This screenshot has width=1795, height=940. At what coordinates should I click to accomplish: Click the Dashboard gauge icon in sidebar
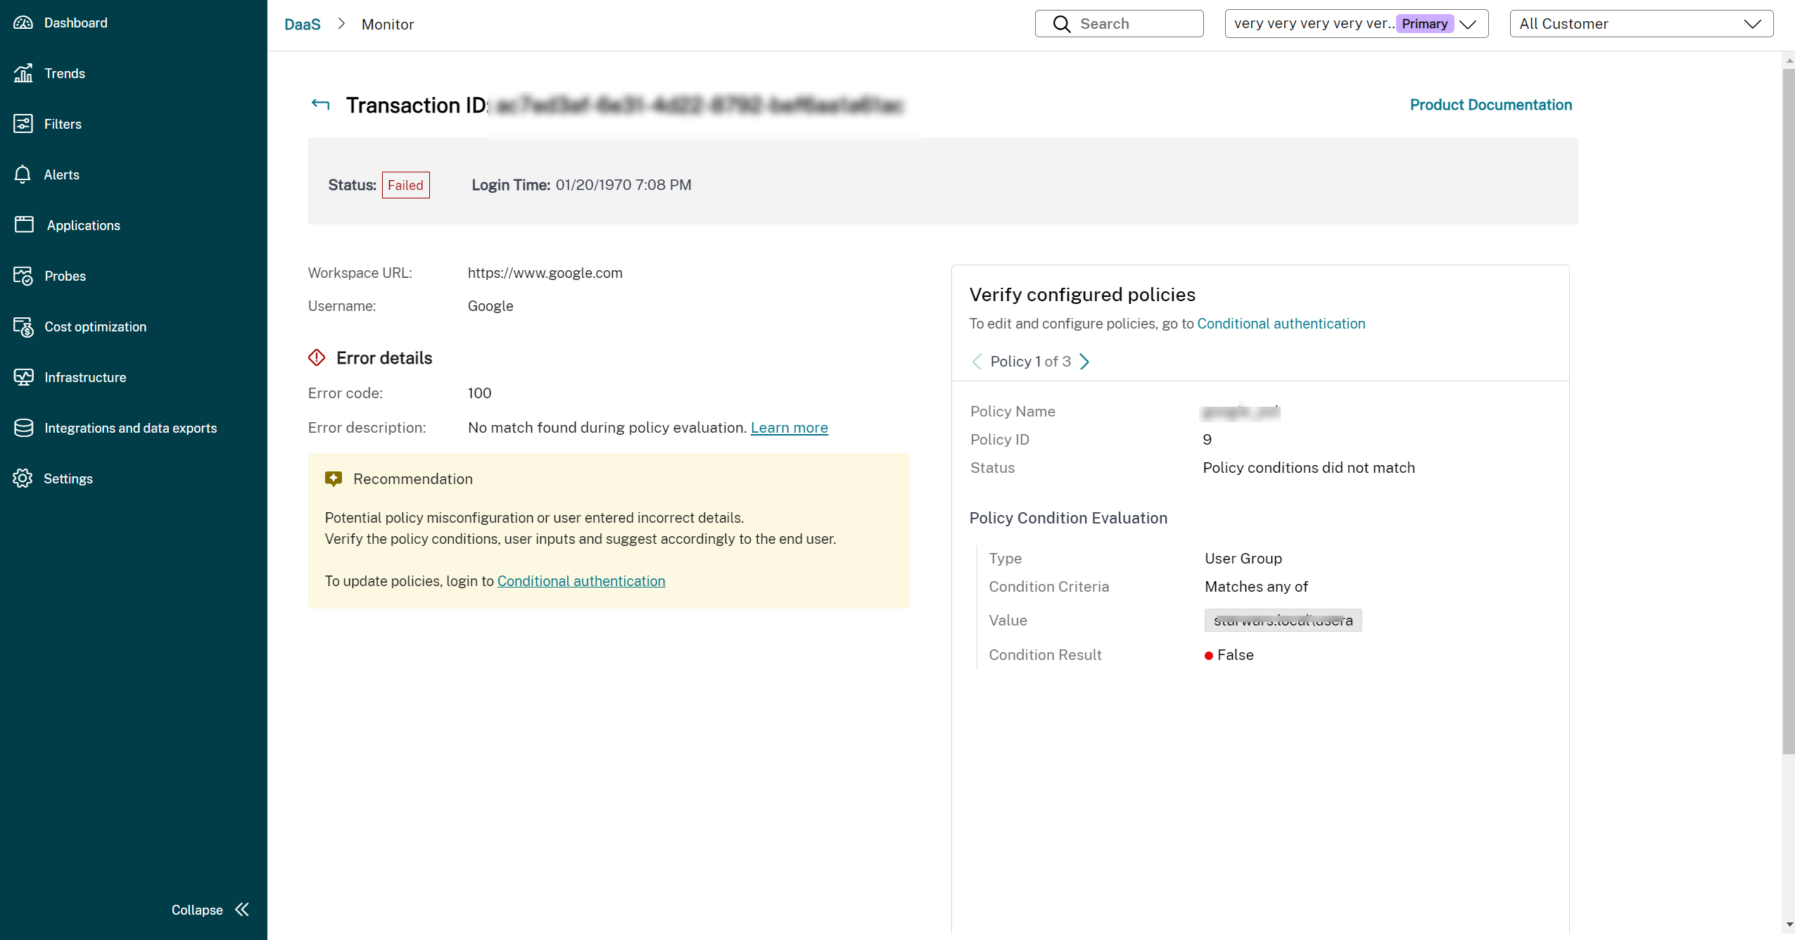tap(23, 23)
